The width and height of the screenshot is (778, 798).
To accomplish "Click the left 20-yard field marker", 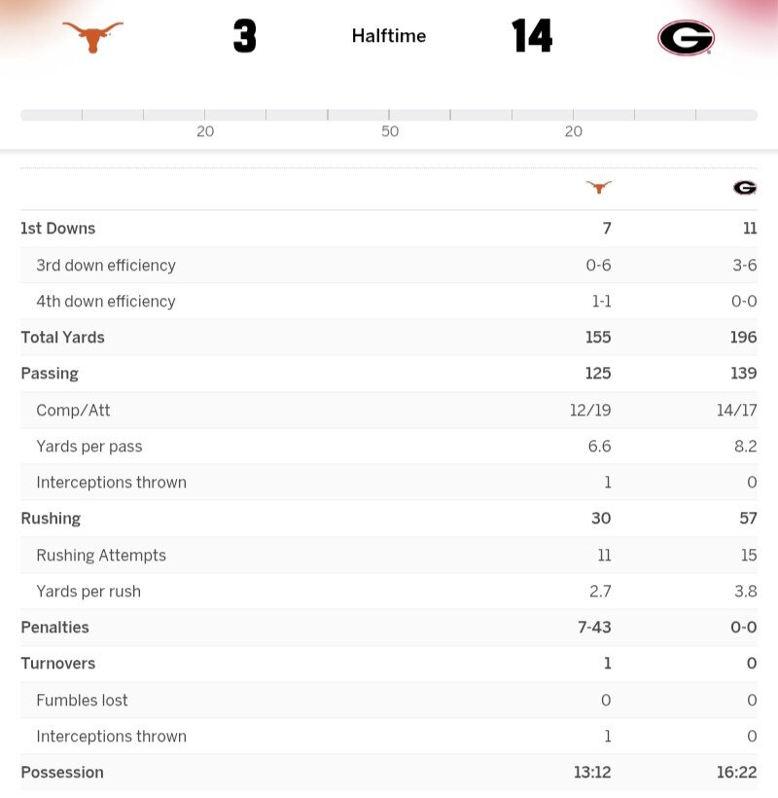I will (205, 131).
